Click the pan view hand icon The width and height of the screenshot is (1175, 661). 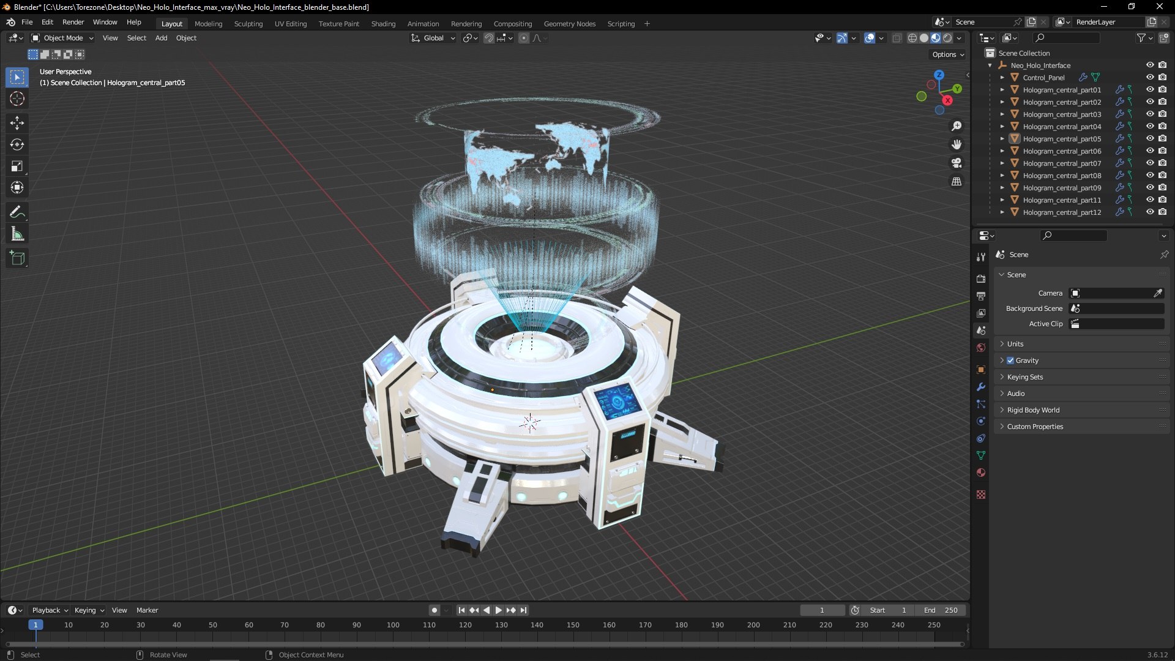point(957,144)
